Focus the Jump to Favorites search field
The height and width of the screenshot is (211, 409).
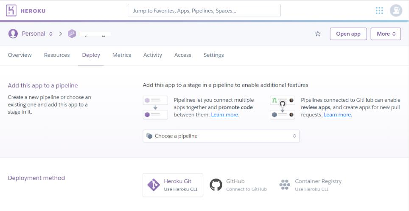click(204, 11)
